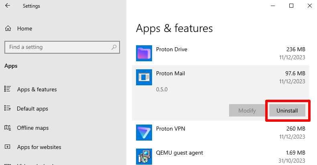Click the 31/10/2023 install date
The image size is (317, 165).
tap(292, 161)
